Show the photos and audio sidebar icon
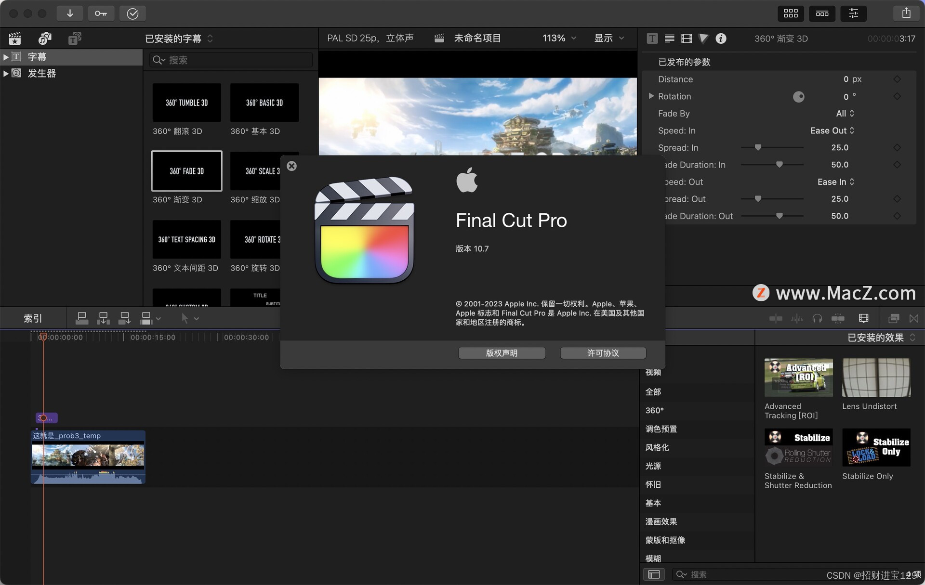Screen dimensions: 925x585 (x=45, y=39)
